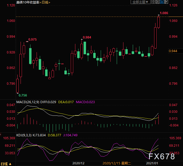Screen dimensions: 183x166
Task: Click the 0.756 low price marker
Action: [23, 95]
